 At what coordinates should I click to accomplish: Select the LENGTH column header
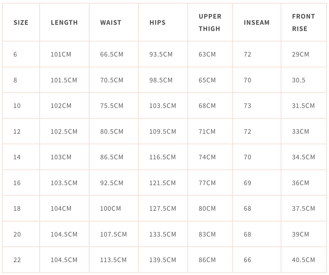(64, 23)
